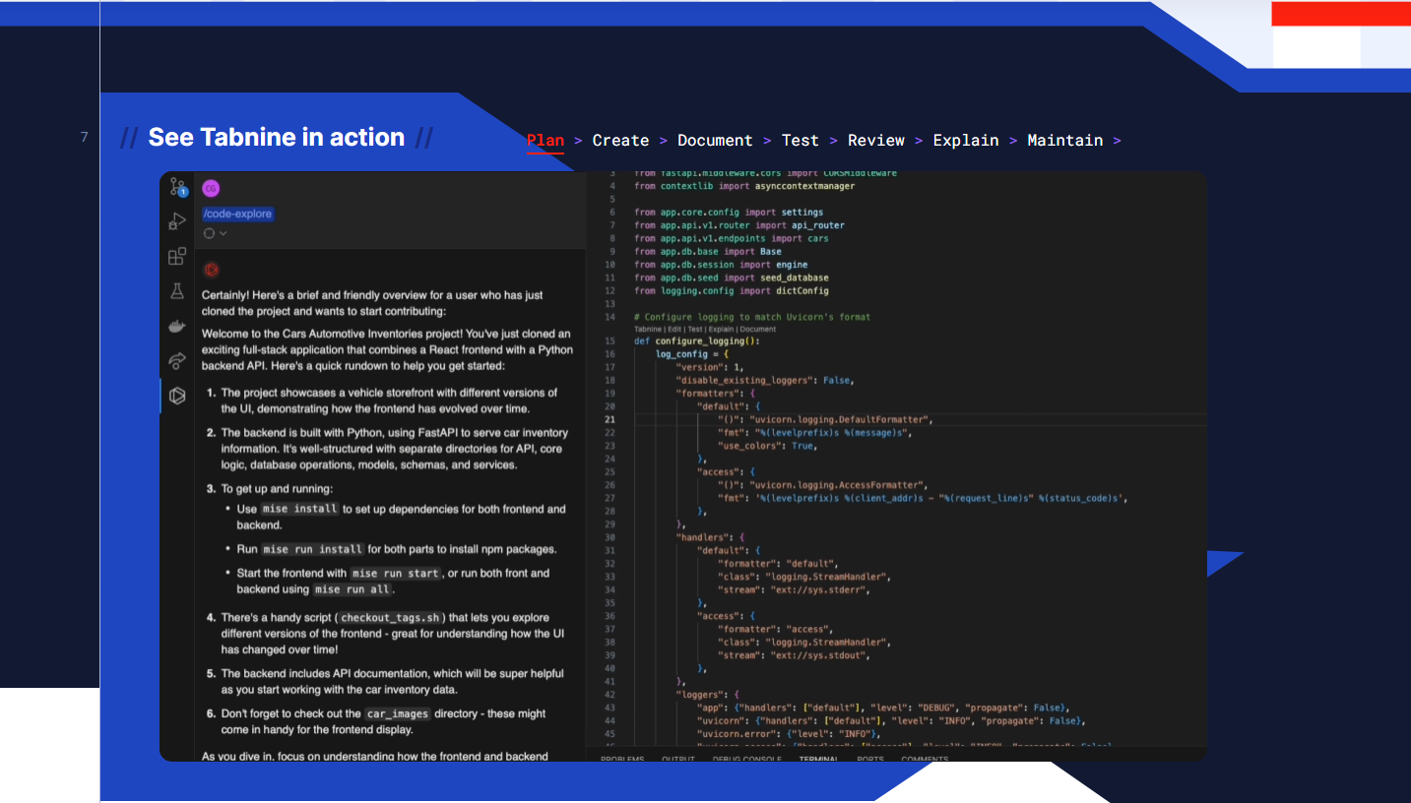The height and width of the screenshot is (803, 1411).
Task: Open the Live Share arrow icon
Action: [x=177, y=361]
